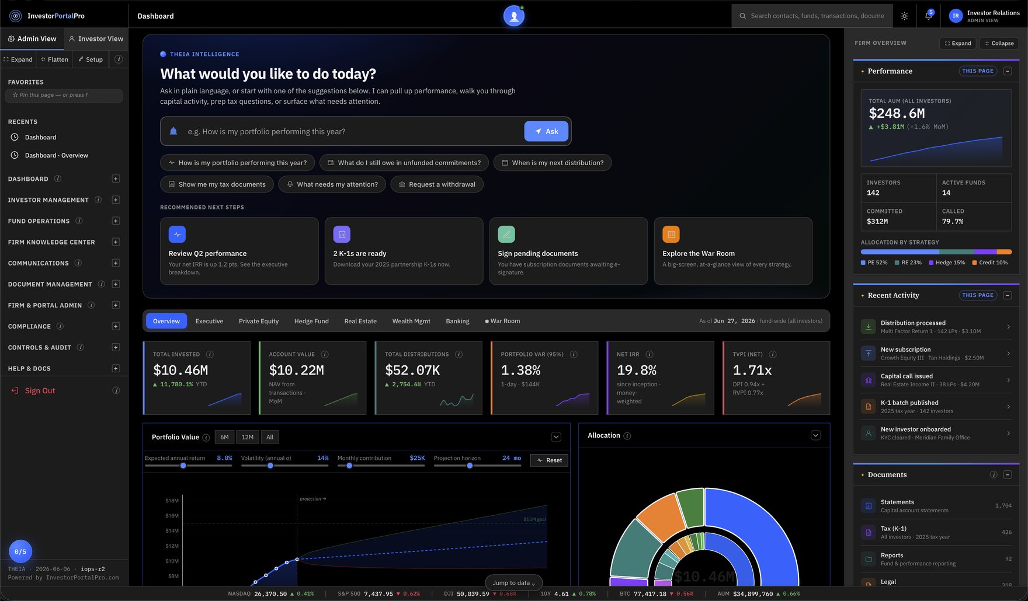Image resolution: width=1028 pixels, height=601 pixels.
Task: Click info icon next to Net IRR
Action: 650,354
